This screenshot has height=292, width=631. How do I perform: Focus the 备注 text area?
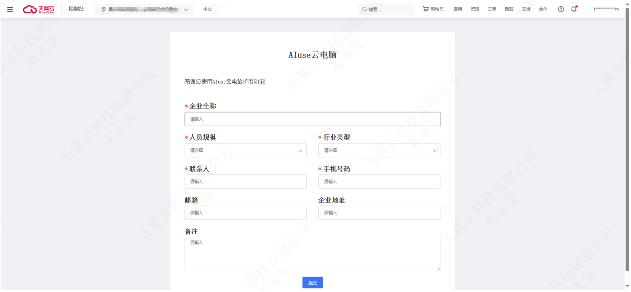tap(312, 254)
